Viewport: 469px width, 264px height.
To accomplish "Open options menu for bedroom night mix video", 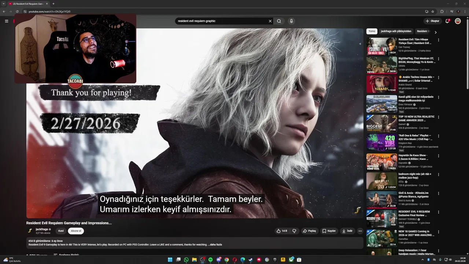I will 439,175.
